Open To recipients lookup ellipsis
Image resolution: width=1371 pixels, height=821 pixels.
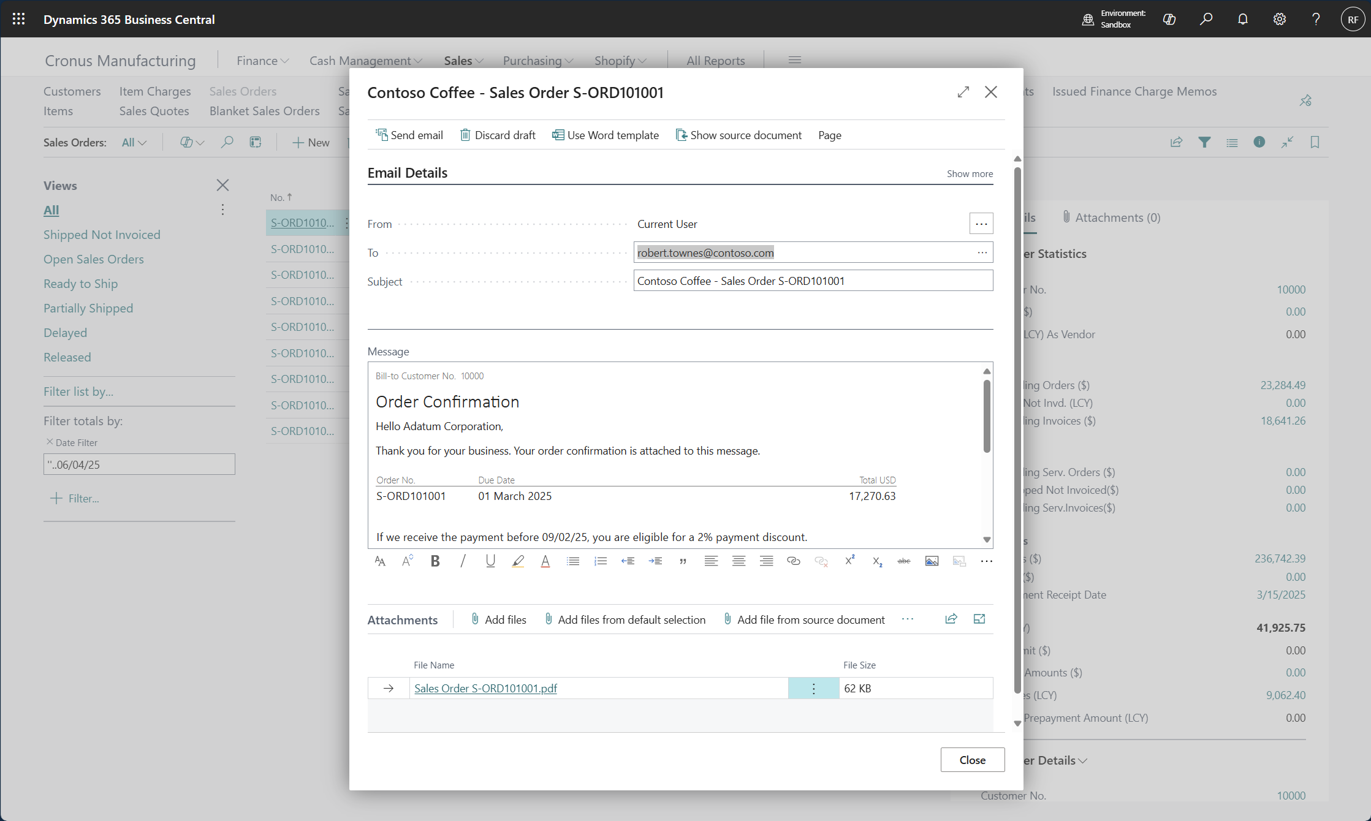982,252
